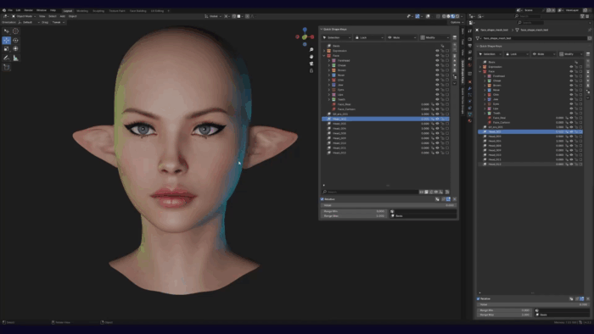Toggle pin icon in Properties editor header
594x334 pixels.
coord(590,30)
